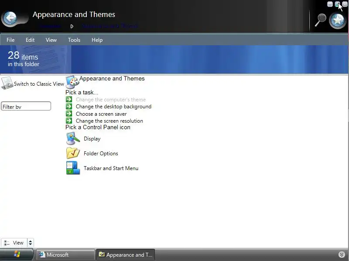This screenshot has width=349, height=261.
Task: Click the maximize window button
Action: 337,4
